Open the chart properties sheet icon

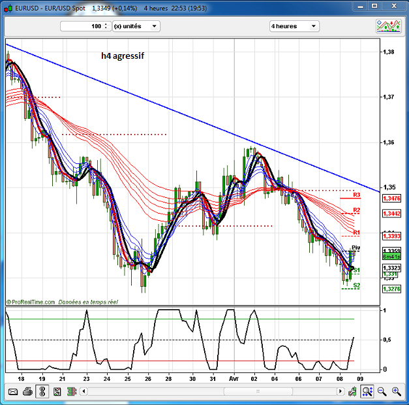pos(57,391)
